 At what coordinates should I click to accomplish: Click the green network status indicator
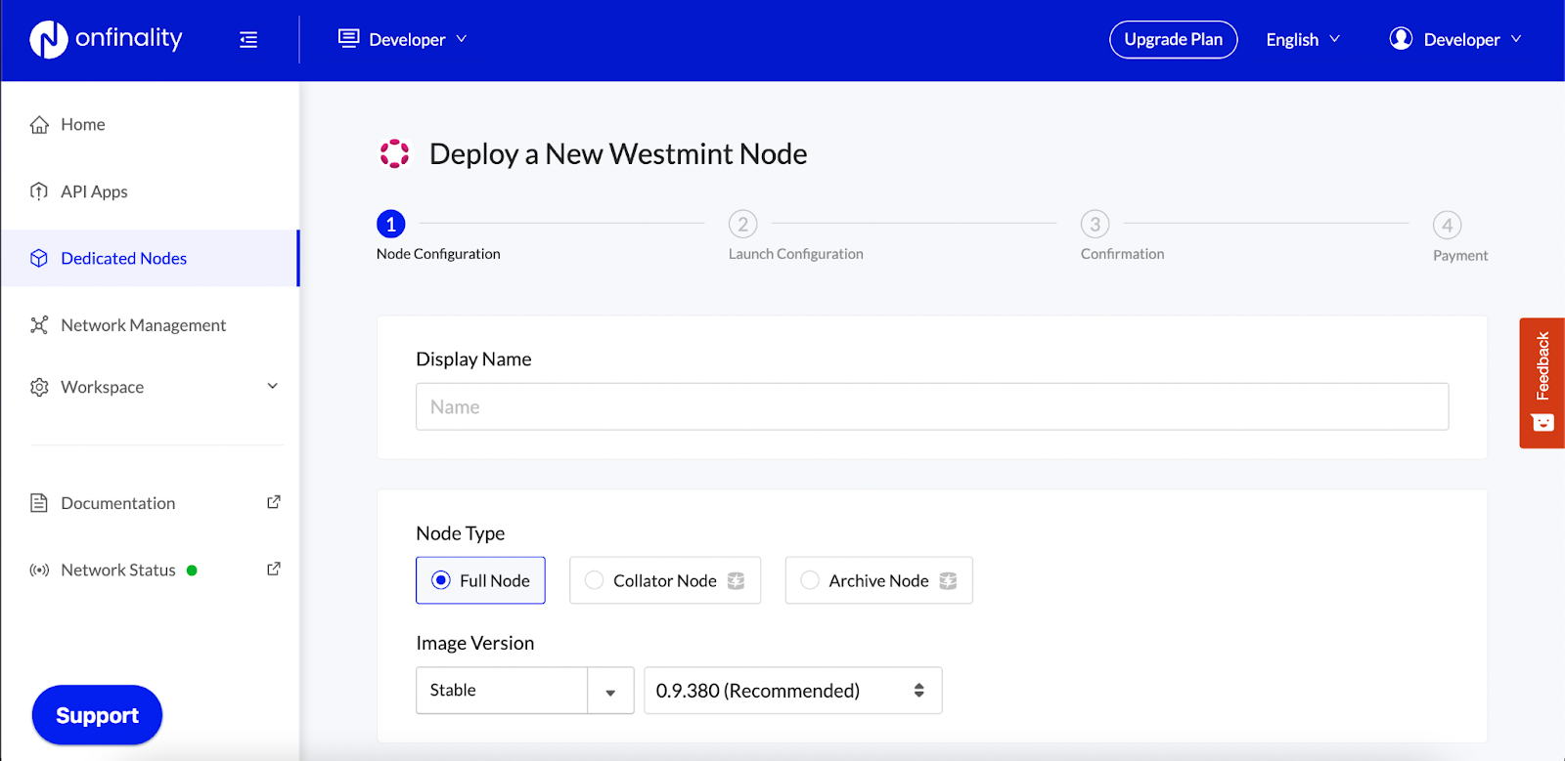192,571
